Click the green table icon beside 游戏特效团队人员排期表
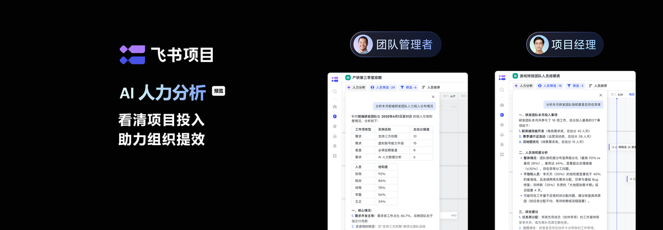The image size is (663, 230). [515, 75]
